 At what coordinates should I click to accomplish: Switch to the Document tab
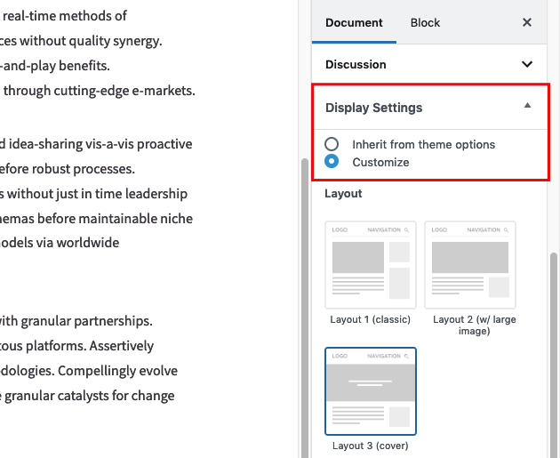[354, 23]
